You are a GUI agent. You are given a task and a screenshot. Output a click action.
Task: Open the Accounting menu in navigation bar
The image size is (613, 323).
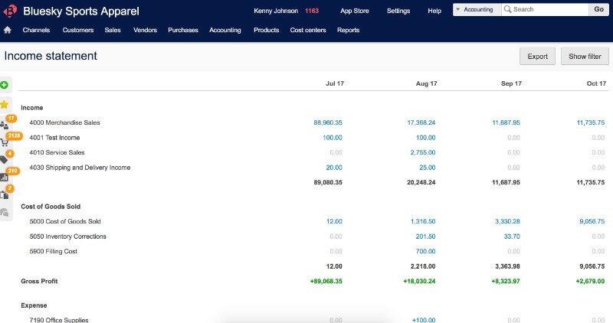[x=225, y=31]
